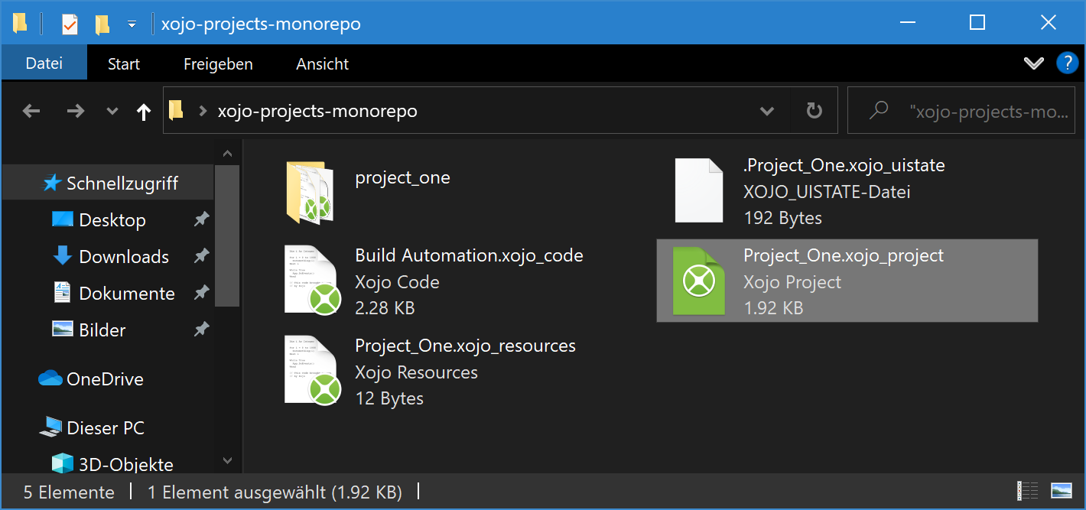Click the Properties icon in quick access toolbar
1086x510 pixels.
coord(70,23)
